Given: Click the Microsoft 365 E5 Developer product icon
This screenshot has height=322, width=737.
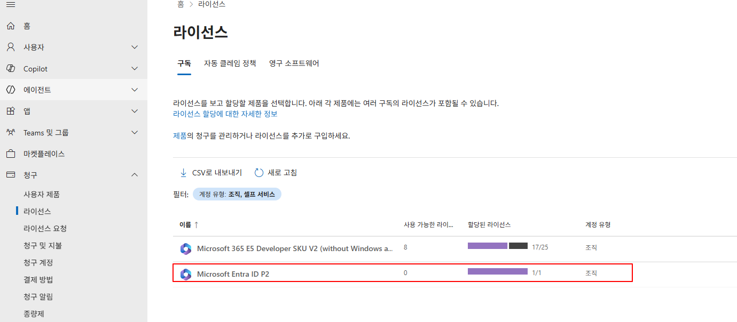Looking at the screenshot, I should point(186,248).
